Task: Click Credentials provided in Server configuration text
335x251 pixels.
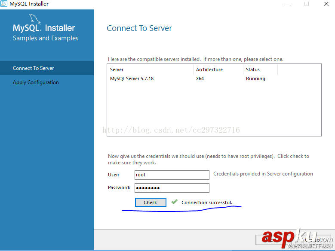Action: [263, 174]
